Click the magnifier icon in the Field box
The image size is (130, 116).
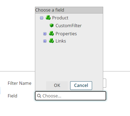click(39, 96)
